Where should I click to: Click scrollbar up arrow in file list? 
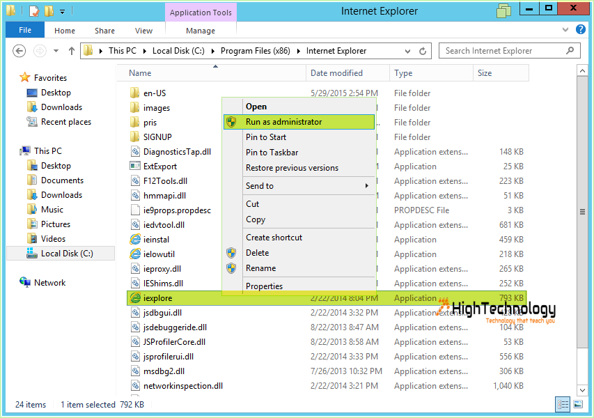pos(582,71)
